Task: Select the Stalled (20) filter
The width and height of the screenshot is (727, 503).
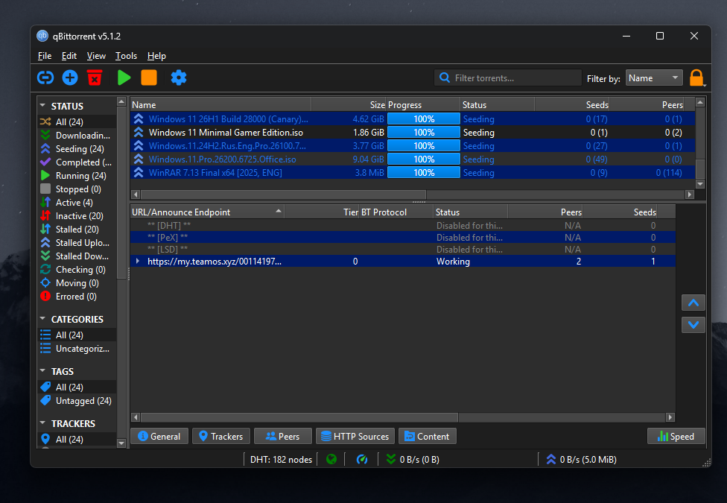Action: point(77,230)
